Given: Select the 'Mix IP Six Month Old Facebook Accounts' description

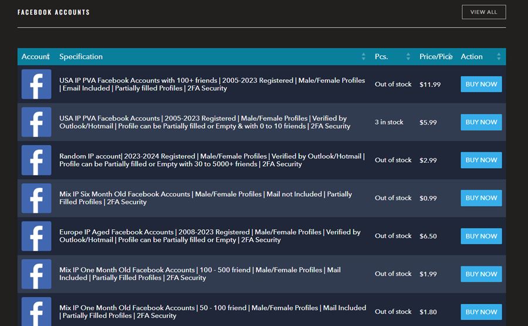Looking at the screenshot, I should tap(206, 198).
